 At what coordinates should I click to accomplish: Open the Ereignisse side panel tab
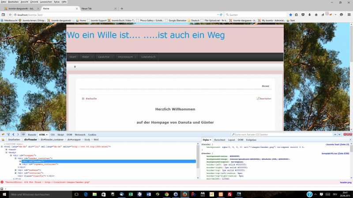pos(251,140)
